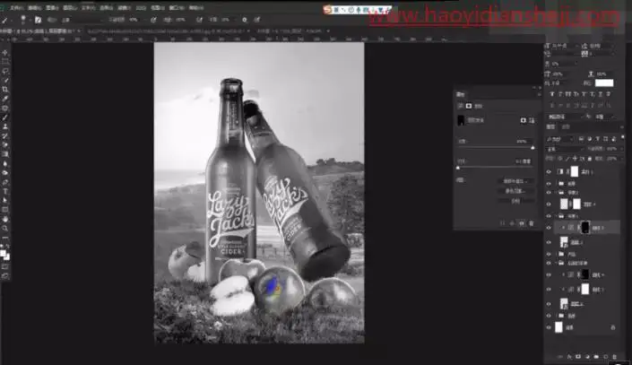Add layer mask from Layers panel bottom
Image resolution: width=632 pixels, height=365 pixels.
[578, 357]
